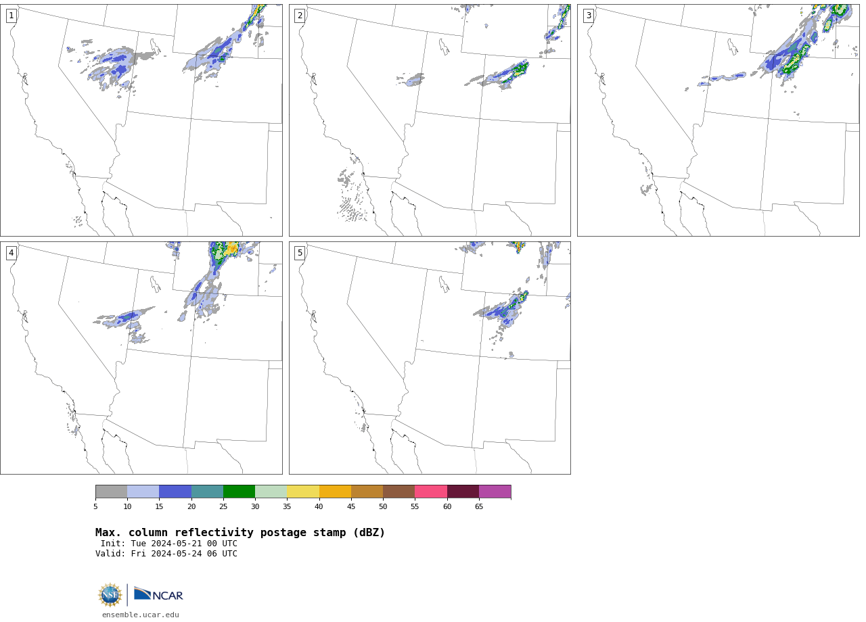The height and width of the screenshot is (622, 866).
Task: Click the light blue 10-15 dBZ swatch
Action: coord(143,492)
